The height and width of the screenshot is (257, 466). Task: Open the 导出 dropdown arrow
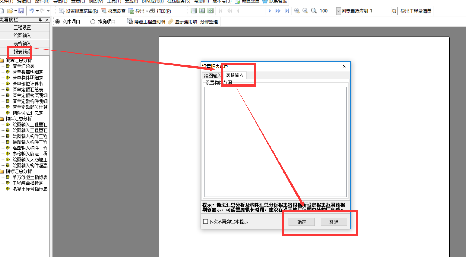click(x=147, y=11)
